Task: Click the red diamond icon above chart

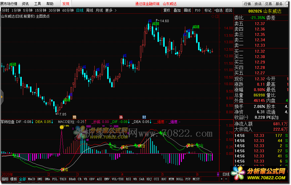Action: 213,16
